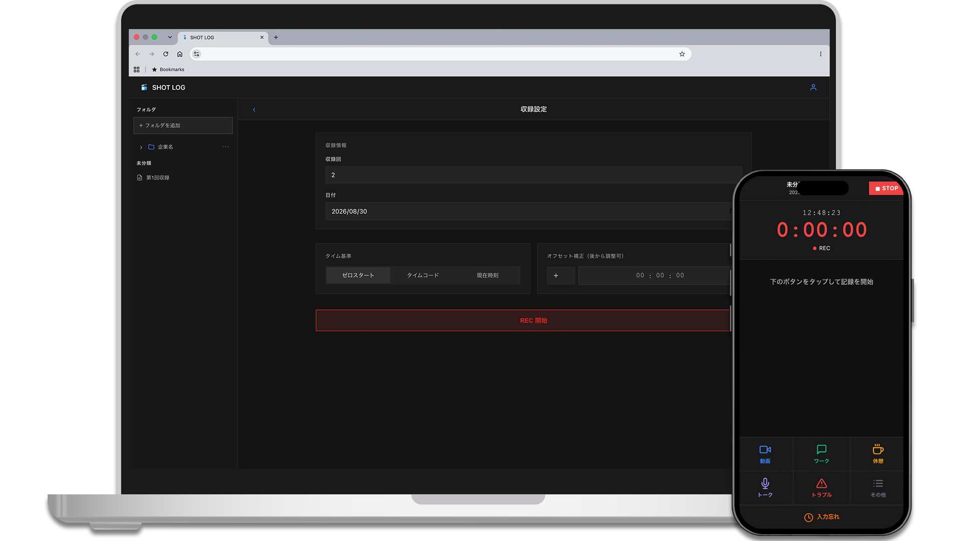The height and width of the screenshot is (541, 962).
Task: Open browser three-dot menu
Action: click(821, 54)
